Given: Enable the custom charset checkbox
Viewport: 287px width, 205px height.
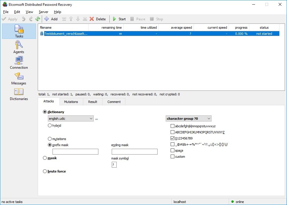Looking at the screenshot, I should 172,156.
